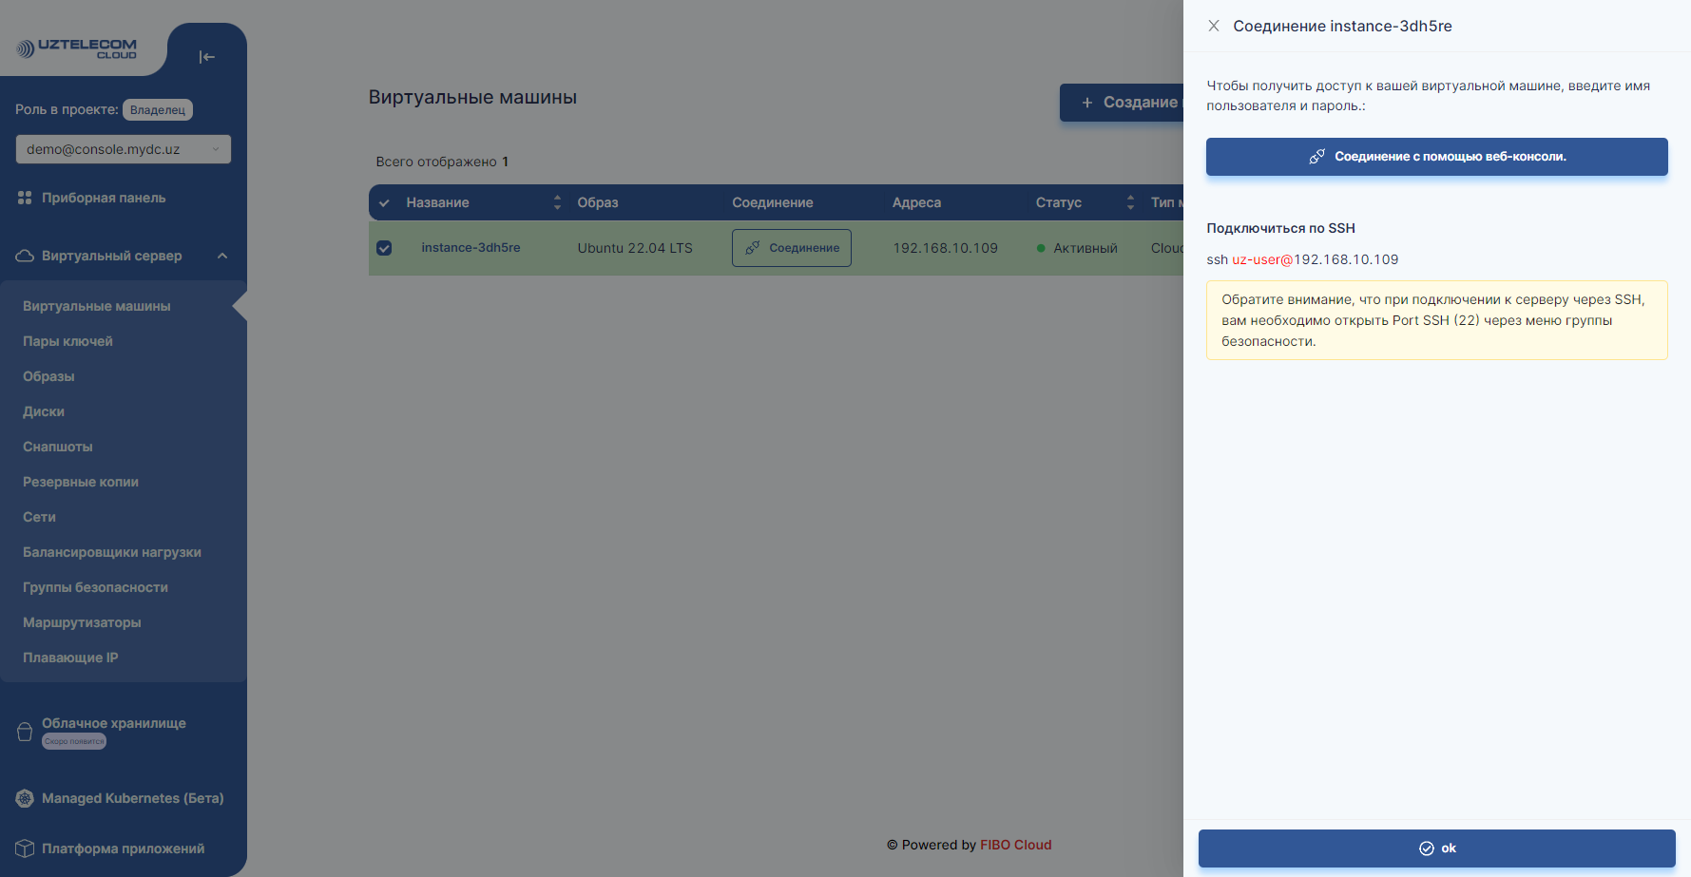Viewport: 1691px width, 877px height.
Task: Collapse the sidebar using the arrow icon
Action: point(207,56)
